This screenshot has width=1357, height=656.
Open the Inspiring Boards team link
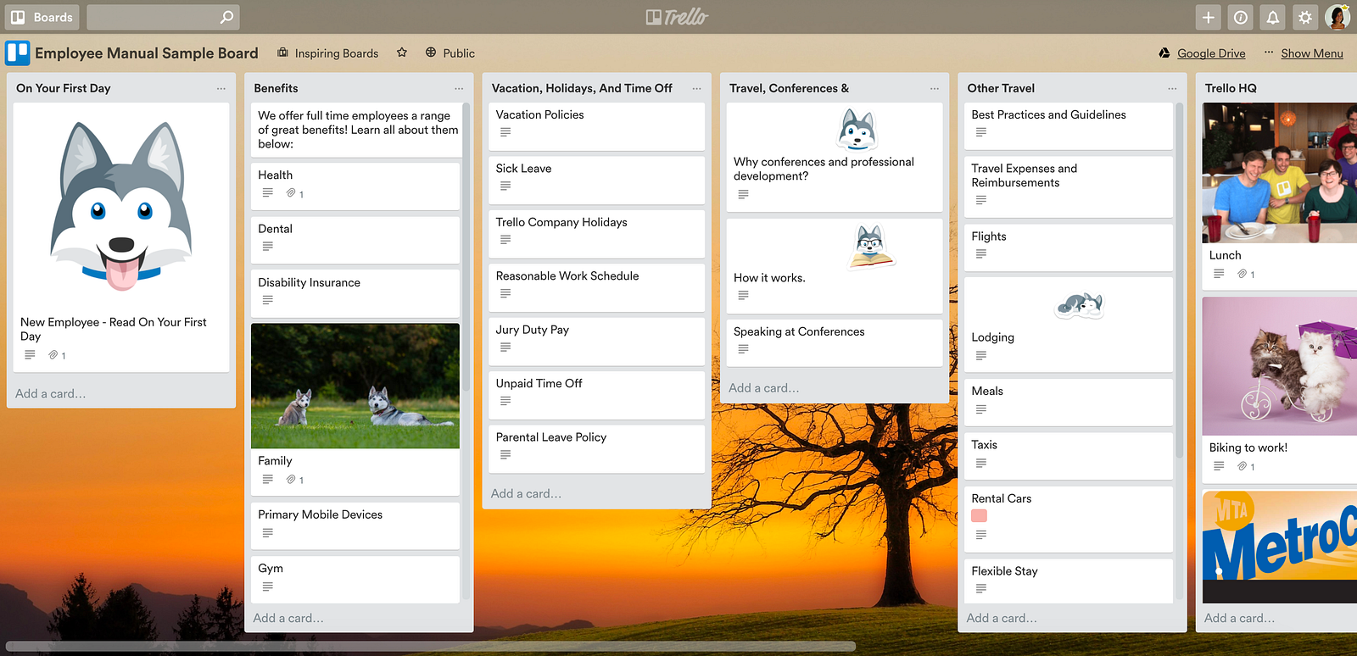(x=328, y=53)
